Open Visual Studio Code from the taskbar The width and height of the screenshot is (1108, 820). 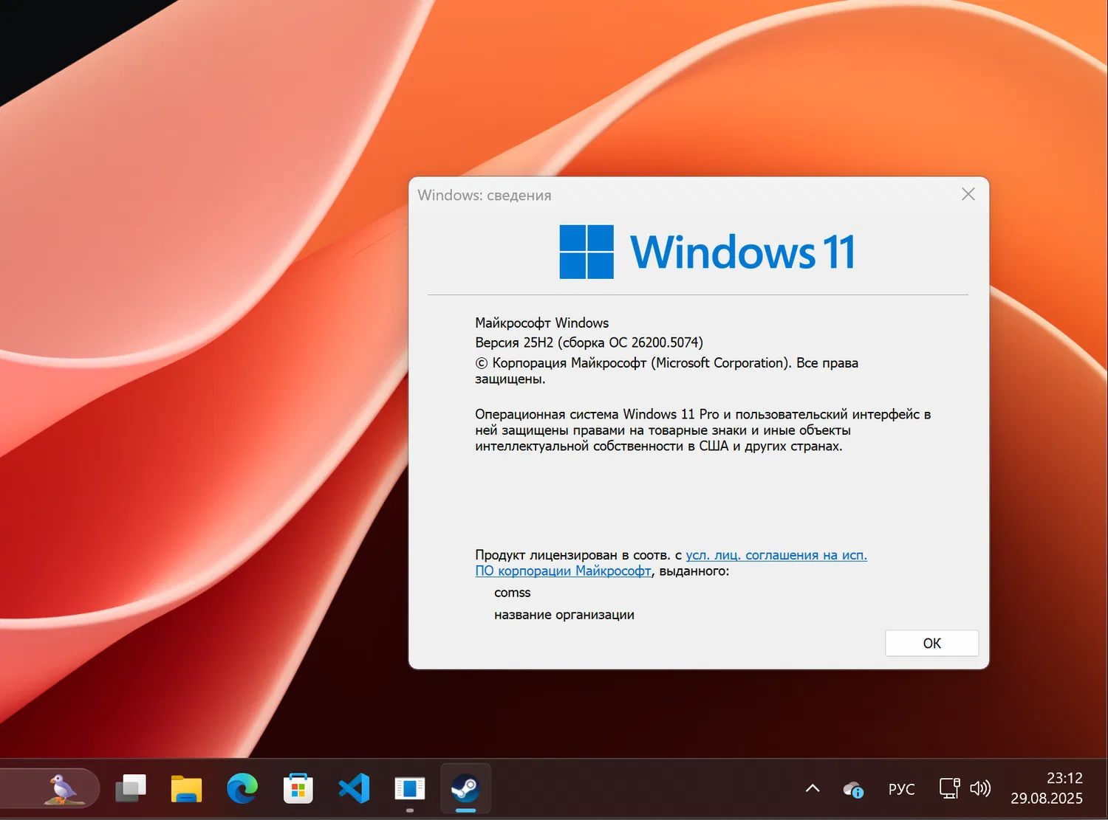pyautogui.click(x=354, y=788)
